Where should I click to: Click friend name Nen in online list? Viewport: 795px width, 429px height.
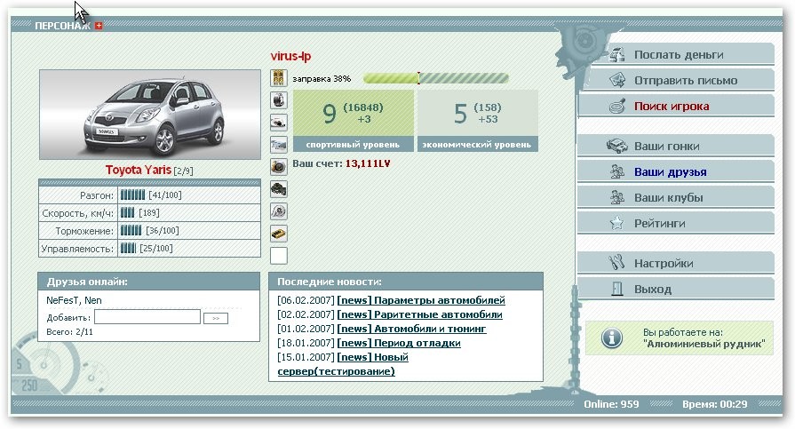(92, 300)
